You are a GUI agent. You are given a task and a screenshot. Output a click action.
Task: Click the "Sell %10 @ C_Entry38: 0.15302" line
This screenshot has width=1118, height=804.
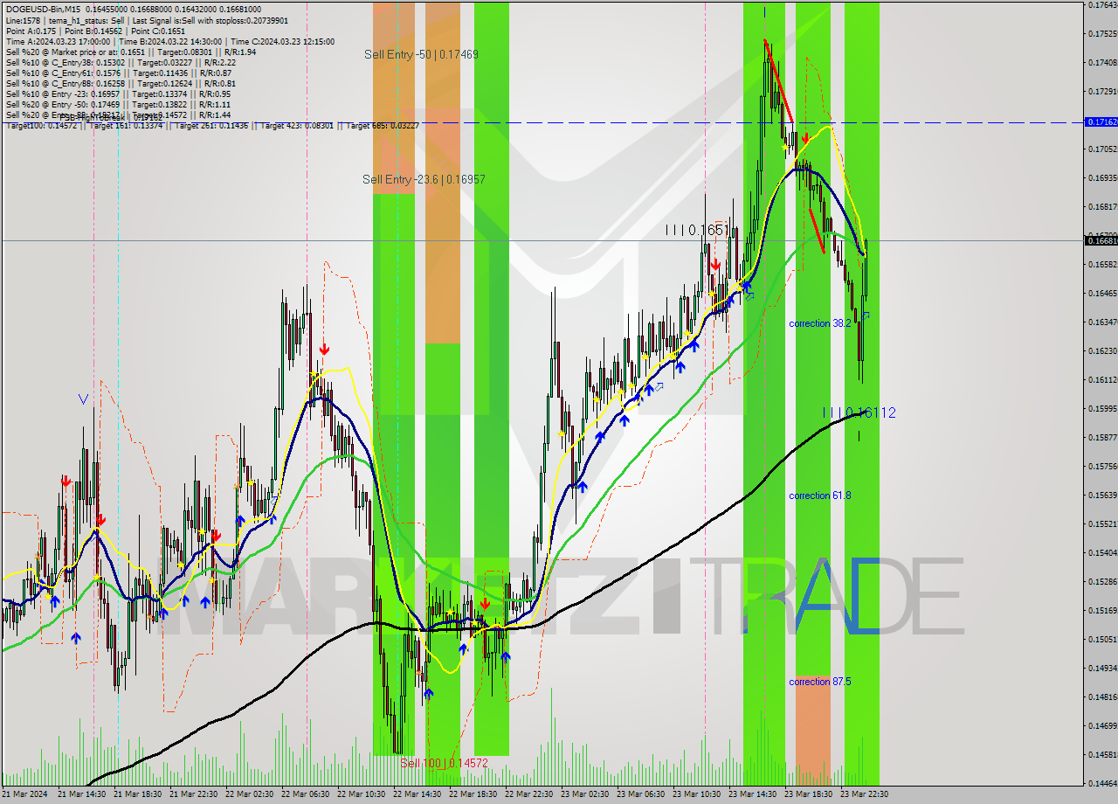click(121, 62)
